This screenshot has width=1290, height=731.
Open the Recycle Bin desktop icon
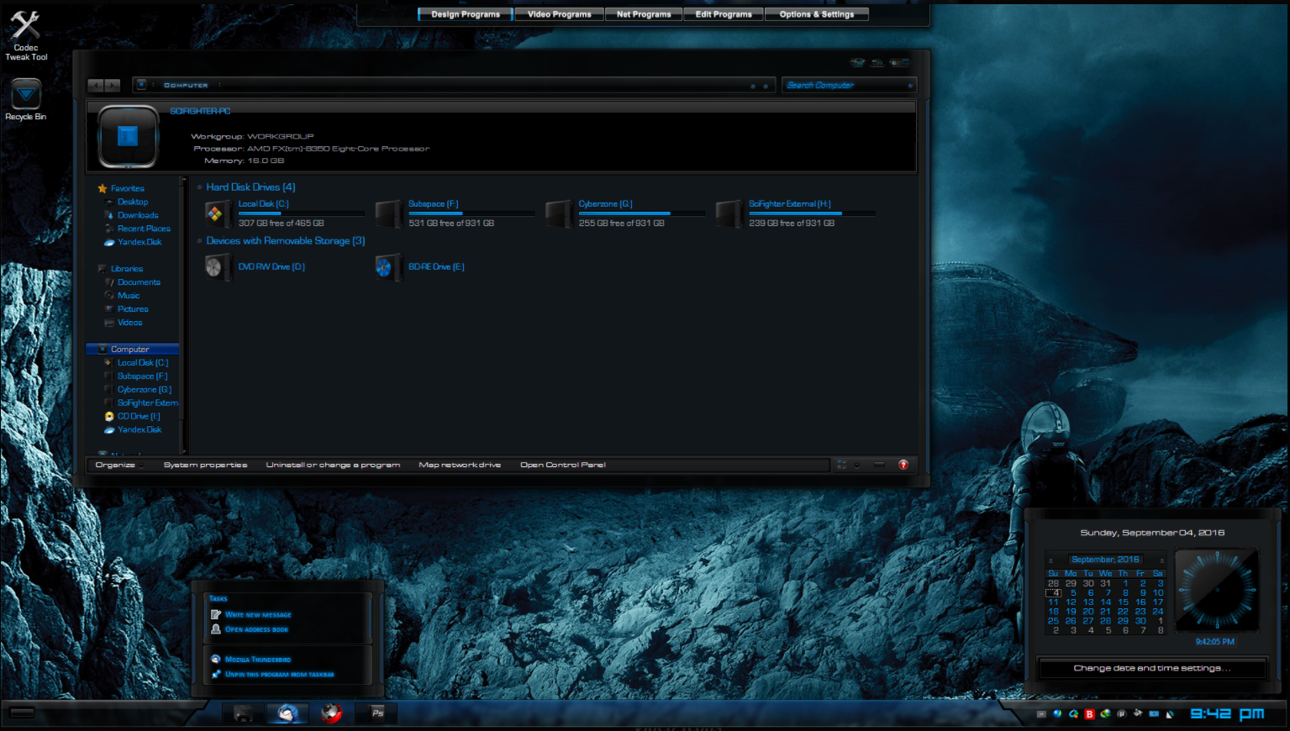(25, 95)
